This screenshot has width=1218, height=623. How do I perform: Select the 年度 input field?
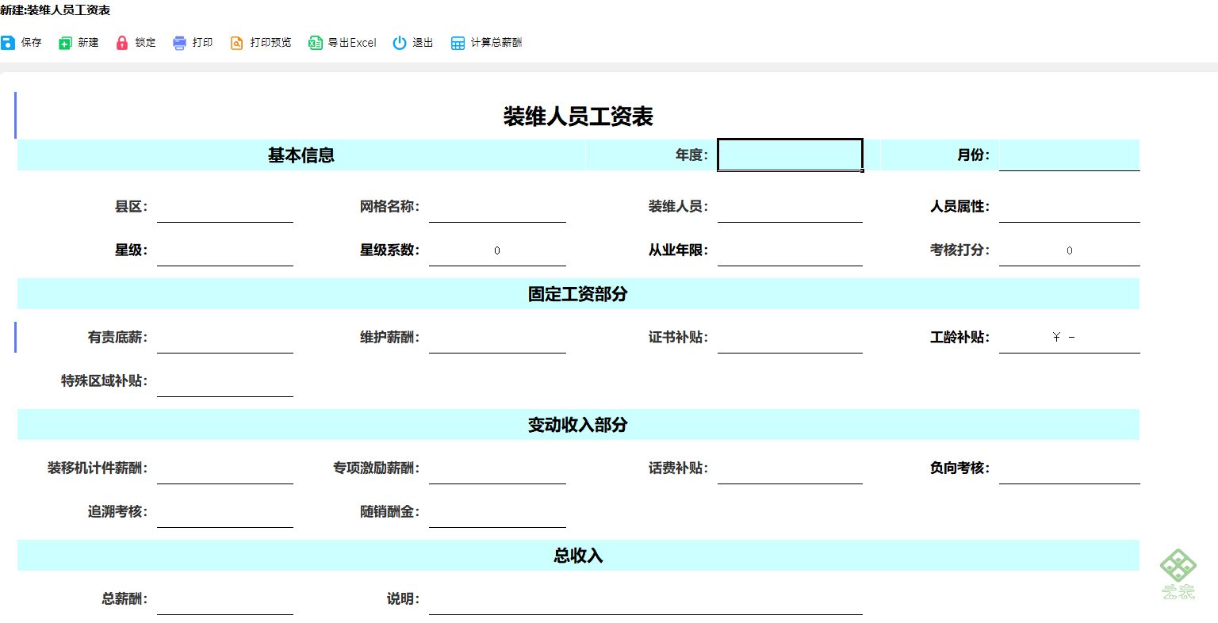click(x=790, y=155)
